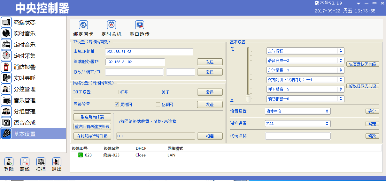386x181 pixels.
Task: Click the 重启所有终端 button
Action: 92,117
